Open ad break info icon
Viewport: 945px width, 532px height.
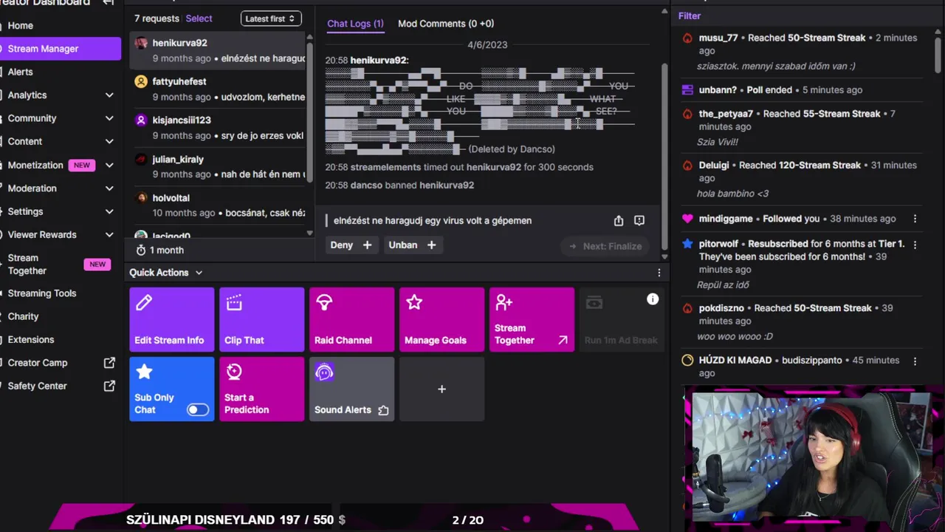(x=653, y=299)
